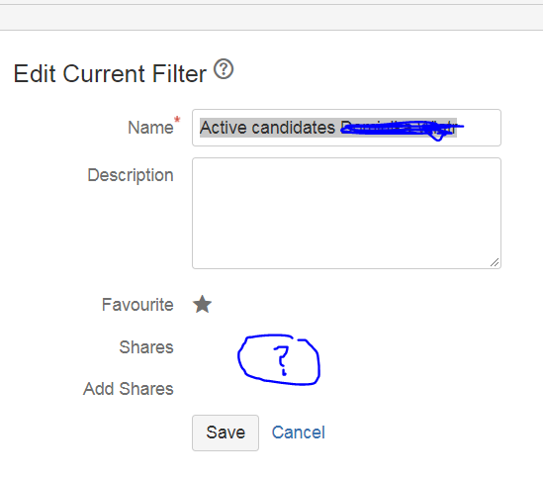
Task: Click inside the Description text area
Action: [346, 213]
